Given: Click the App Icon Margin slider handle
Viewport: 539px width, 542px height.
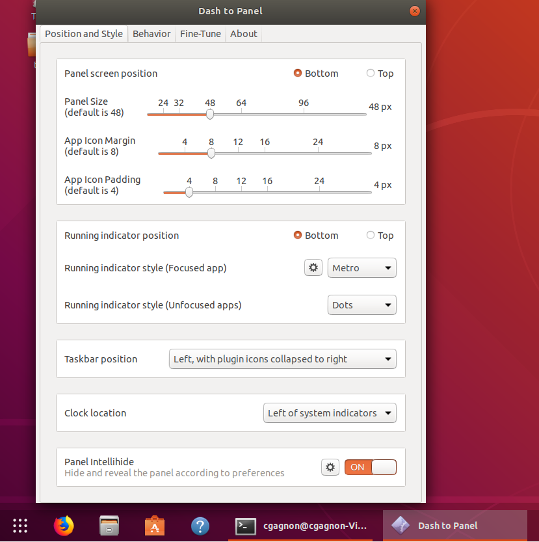Looking at the screenshot, I should [211, 153].
